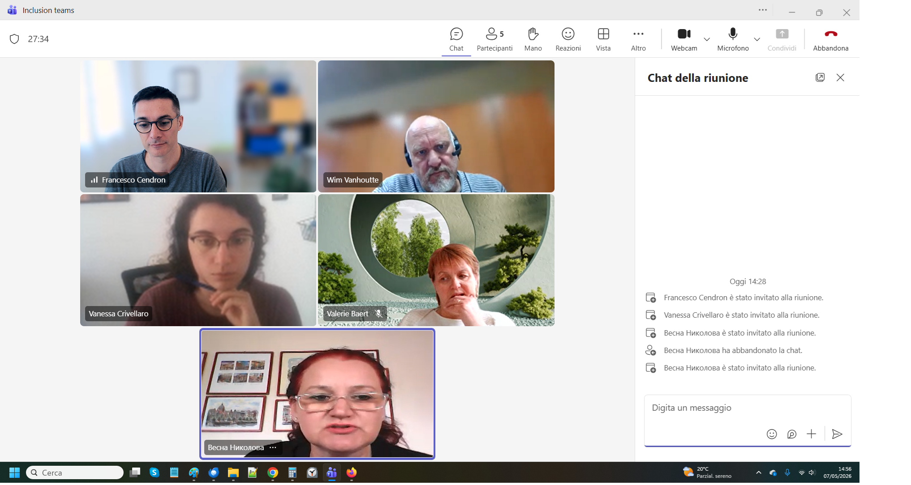Viewport: 911px width, 485px height.
Task: Open the Chat panel button
Action: coord(456,39)
